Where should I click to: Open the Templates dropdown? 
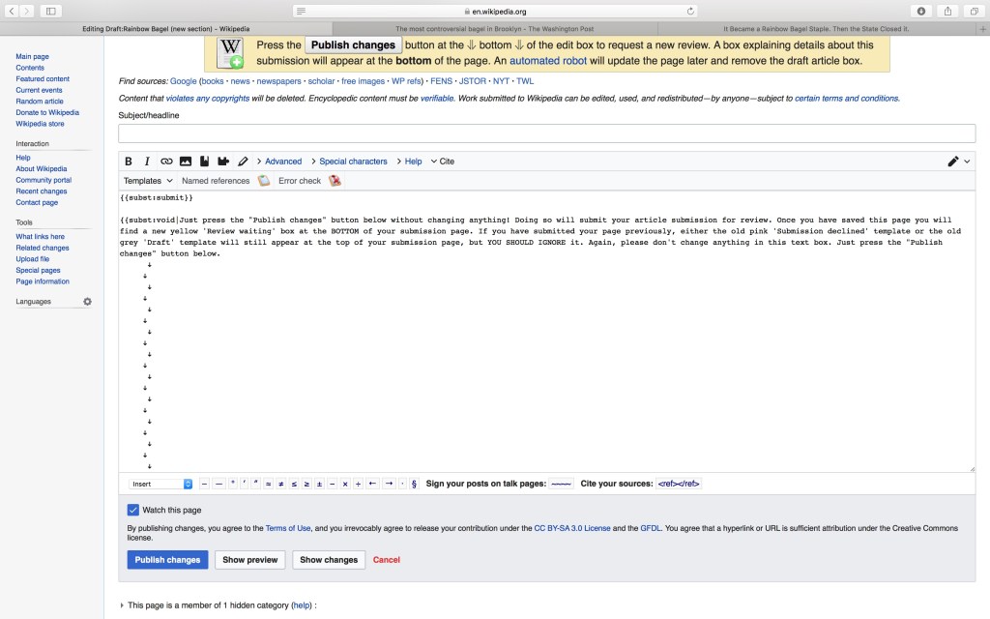point(148,181)
